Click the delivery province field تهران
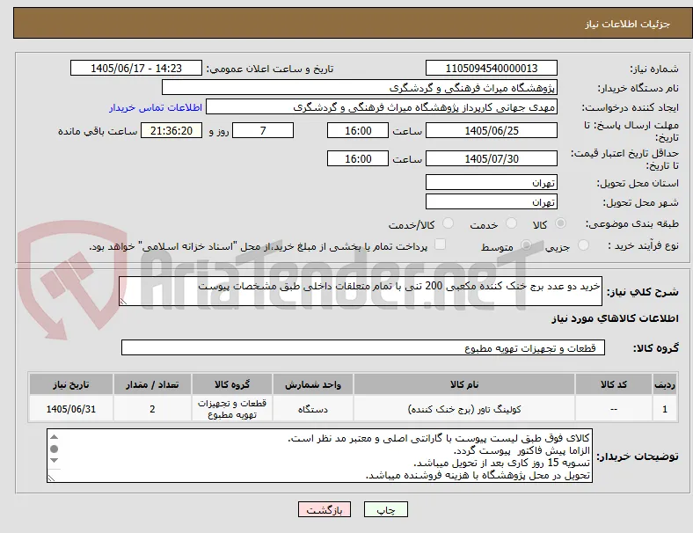Viewport: 693px width, 533px height. click(492, 182)
